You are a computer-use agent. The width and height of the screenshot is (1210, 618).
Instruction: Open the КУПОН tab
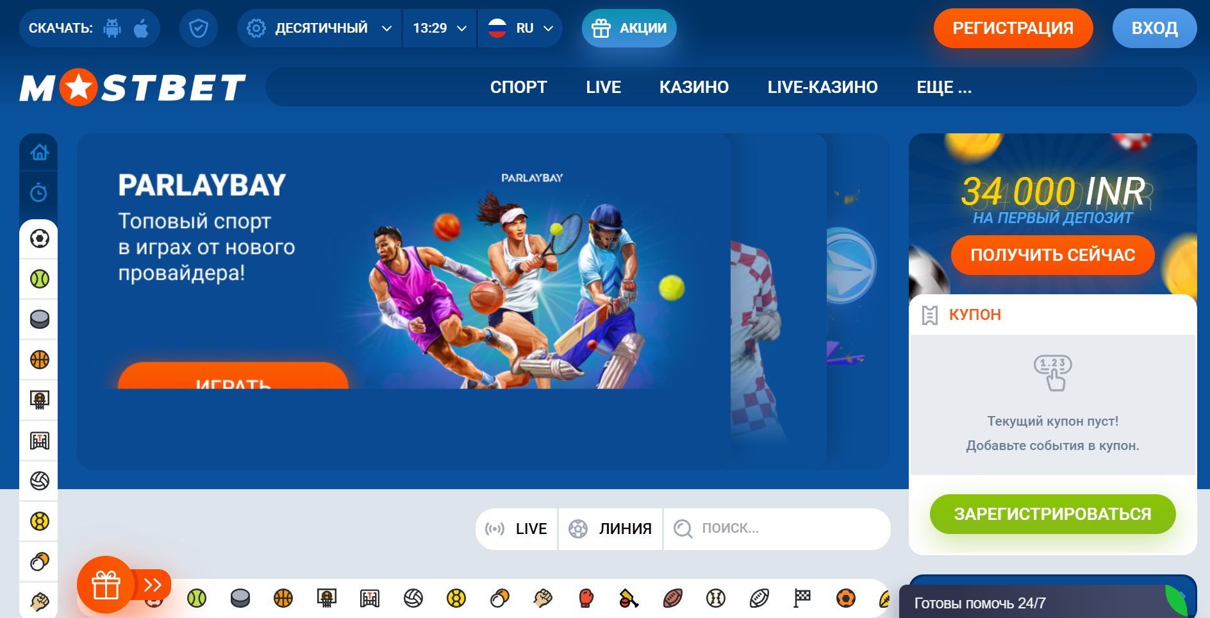click(x=1052, y=315)
